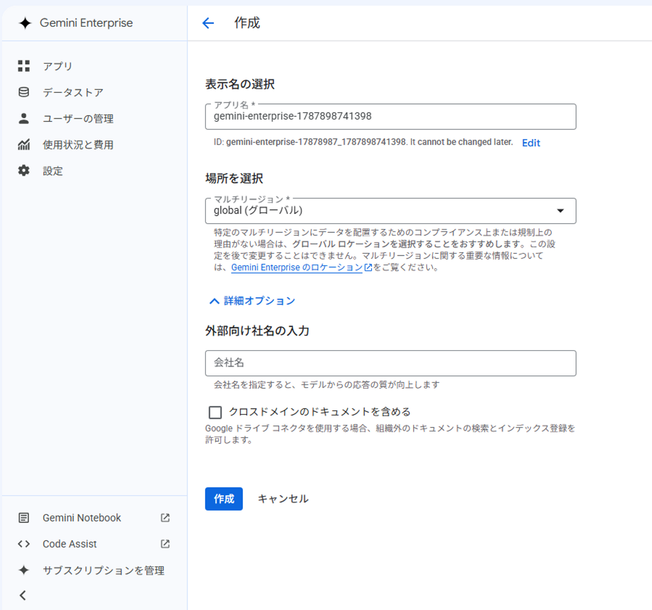Click the ID gemini-enterprise-17878987 text
This screenshot has width=652, height=610.
click(x=363, y=142)
